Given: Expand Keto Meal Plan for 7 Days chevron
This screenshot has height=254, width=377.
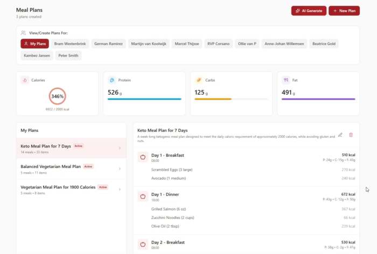Looking at the screenshot, I should 119,149.
